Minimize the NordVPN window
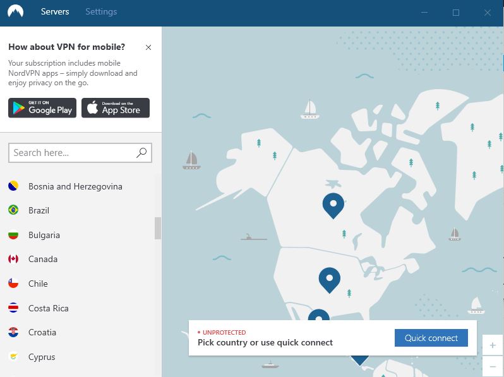This screenshot has height=377, width=504. click(x=424, y=13)
